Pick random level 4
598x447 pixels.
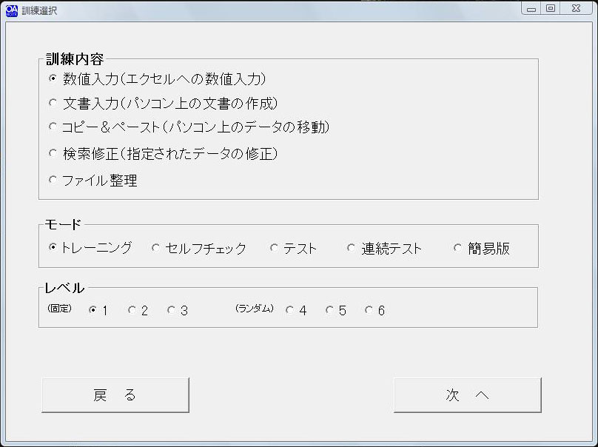click(296, 310)
